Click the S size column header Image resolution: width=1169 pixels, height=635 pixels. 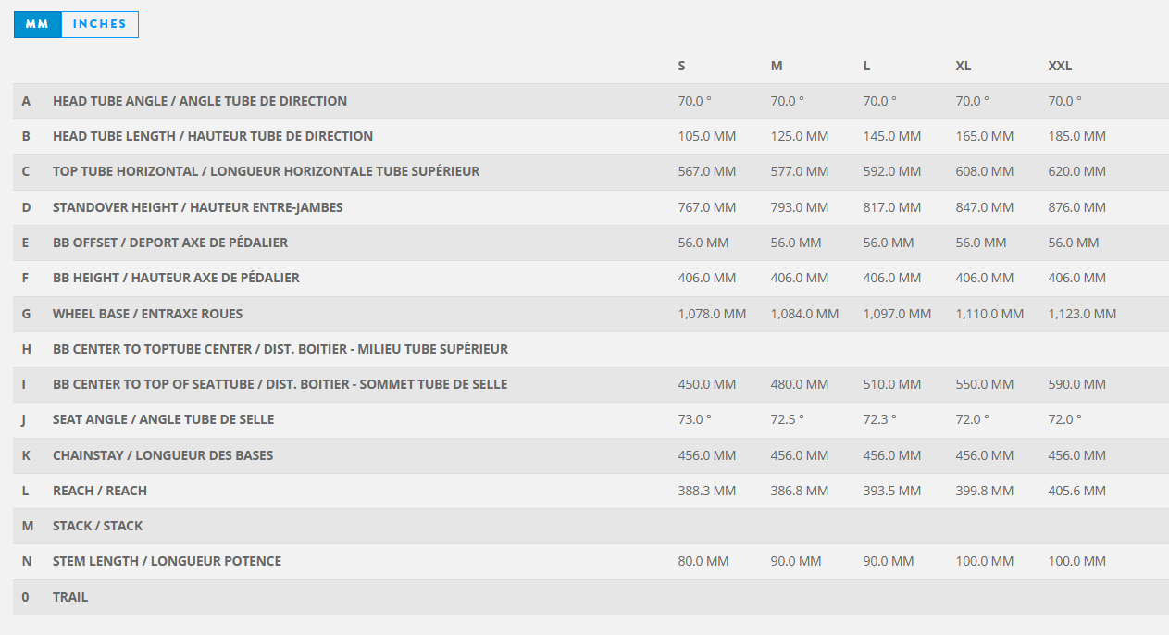tap(682, 66)
